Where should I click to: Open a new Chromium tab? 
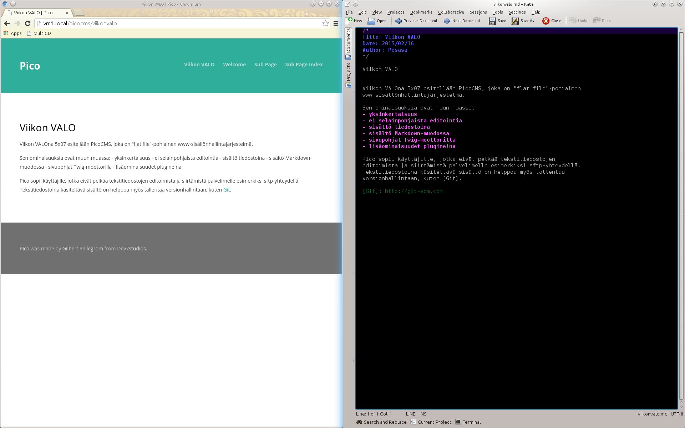(78, 13)
